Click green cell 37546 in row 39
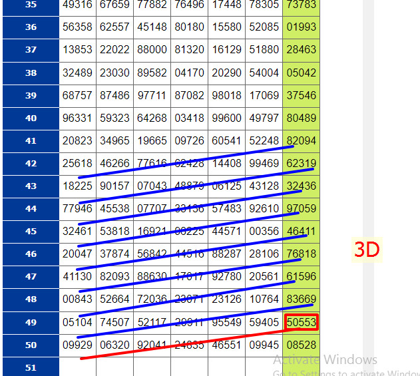Image resolution: width=420 pixels, height=376 pixels. [x=302, y=96]
